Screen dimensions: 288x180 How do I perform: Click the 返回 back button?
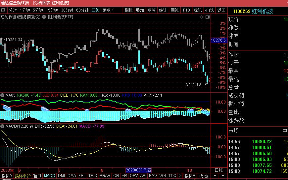click(221, 10)
